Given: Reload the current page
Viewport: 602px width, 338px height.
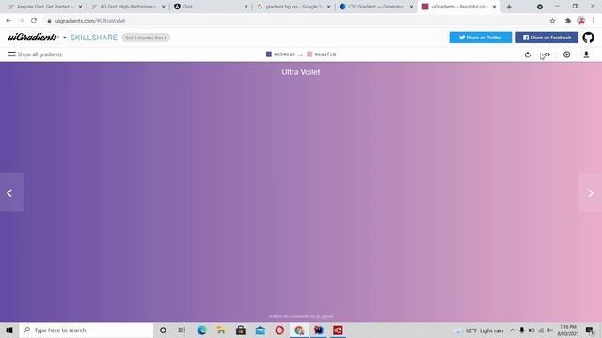Looking at the screenshot, I should click(34, 21).
